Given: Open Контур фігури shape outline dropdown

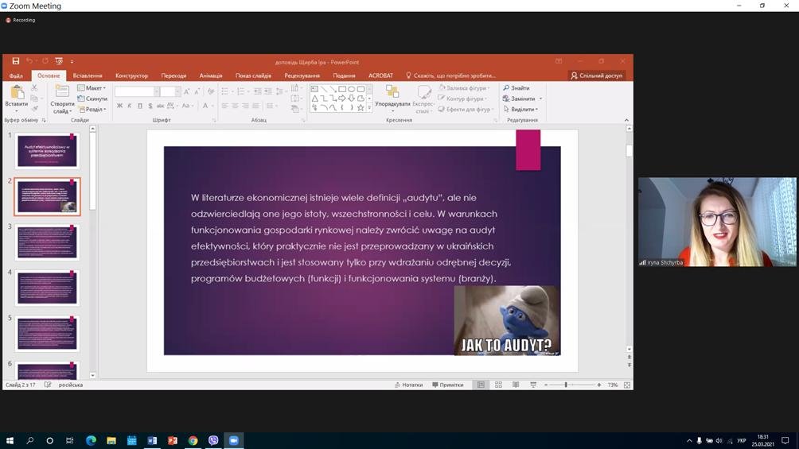Looking at the screenshot, I should [x=462, y=99].
